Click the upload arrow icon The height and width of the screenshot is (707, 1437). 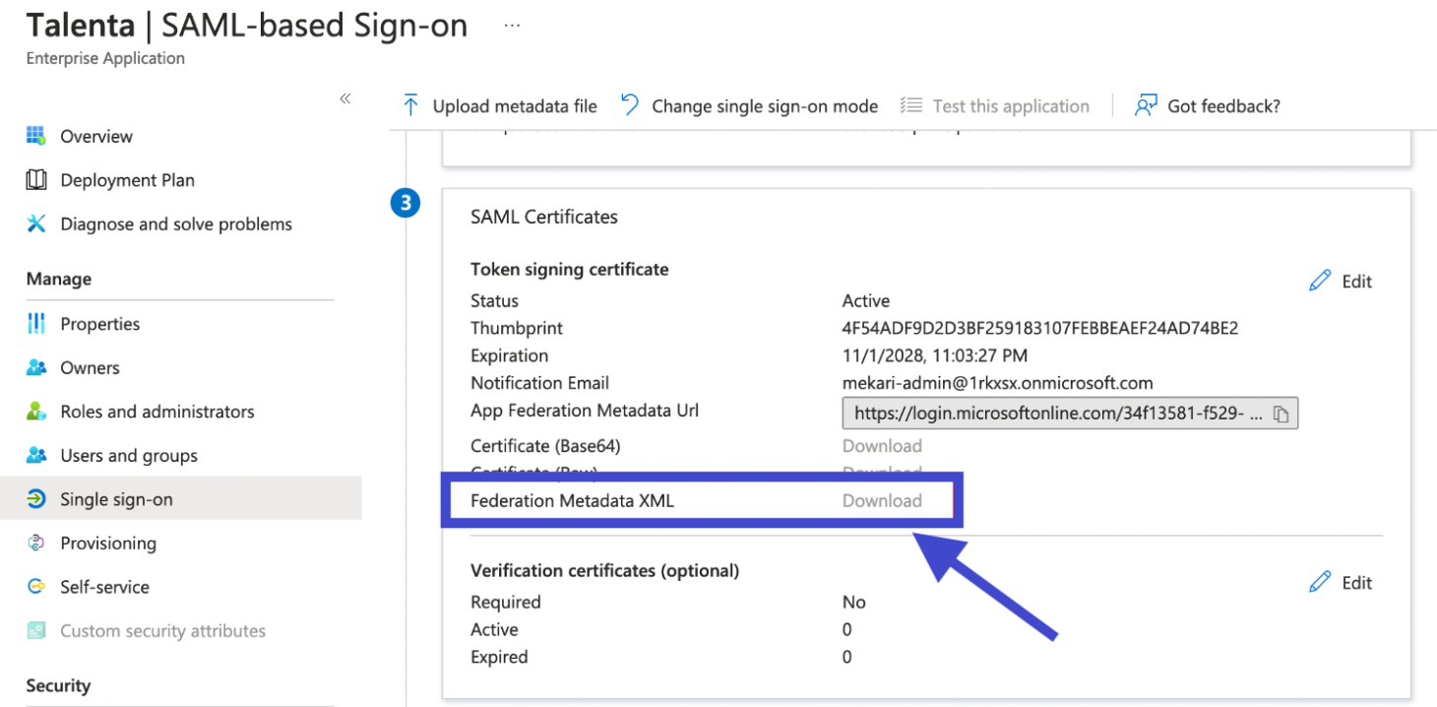411,105
